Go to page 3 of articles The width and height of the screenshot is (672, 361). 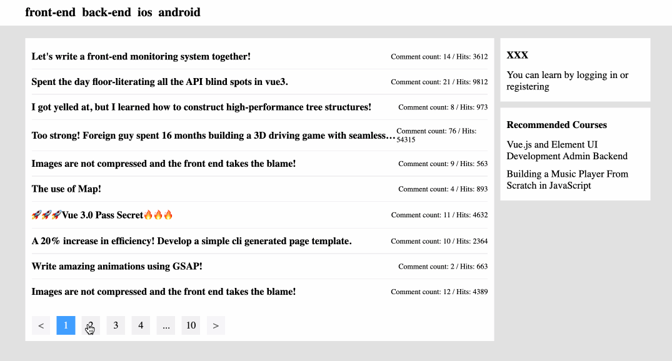coord(116,325)
